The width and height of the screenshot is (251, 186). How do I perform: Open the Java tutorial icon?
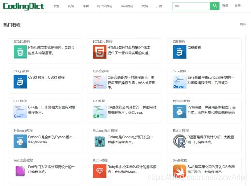[x=179, y=82]
